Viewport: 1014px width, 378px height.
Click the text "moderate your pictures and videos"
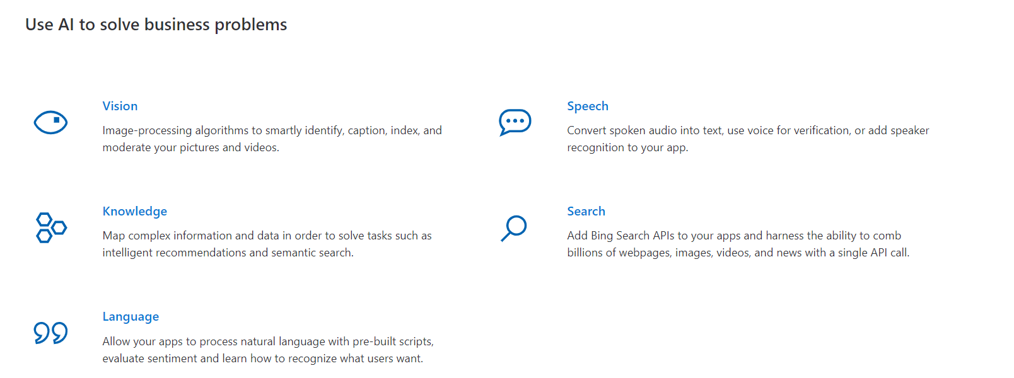[x=190, y=147]
